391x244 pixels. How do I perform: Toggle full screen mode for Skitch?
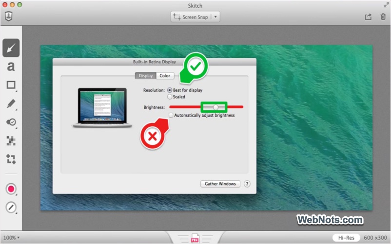pyautogui.click(x=386, y=5)
